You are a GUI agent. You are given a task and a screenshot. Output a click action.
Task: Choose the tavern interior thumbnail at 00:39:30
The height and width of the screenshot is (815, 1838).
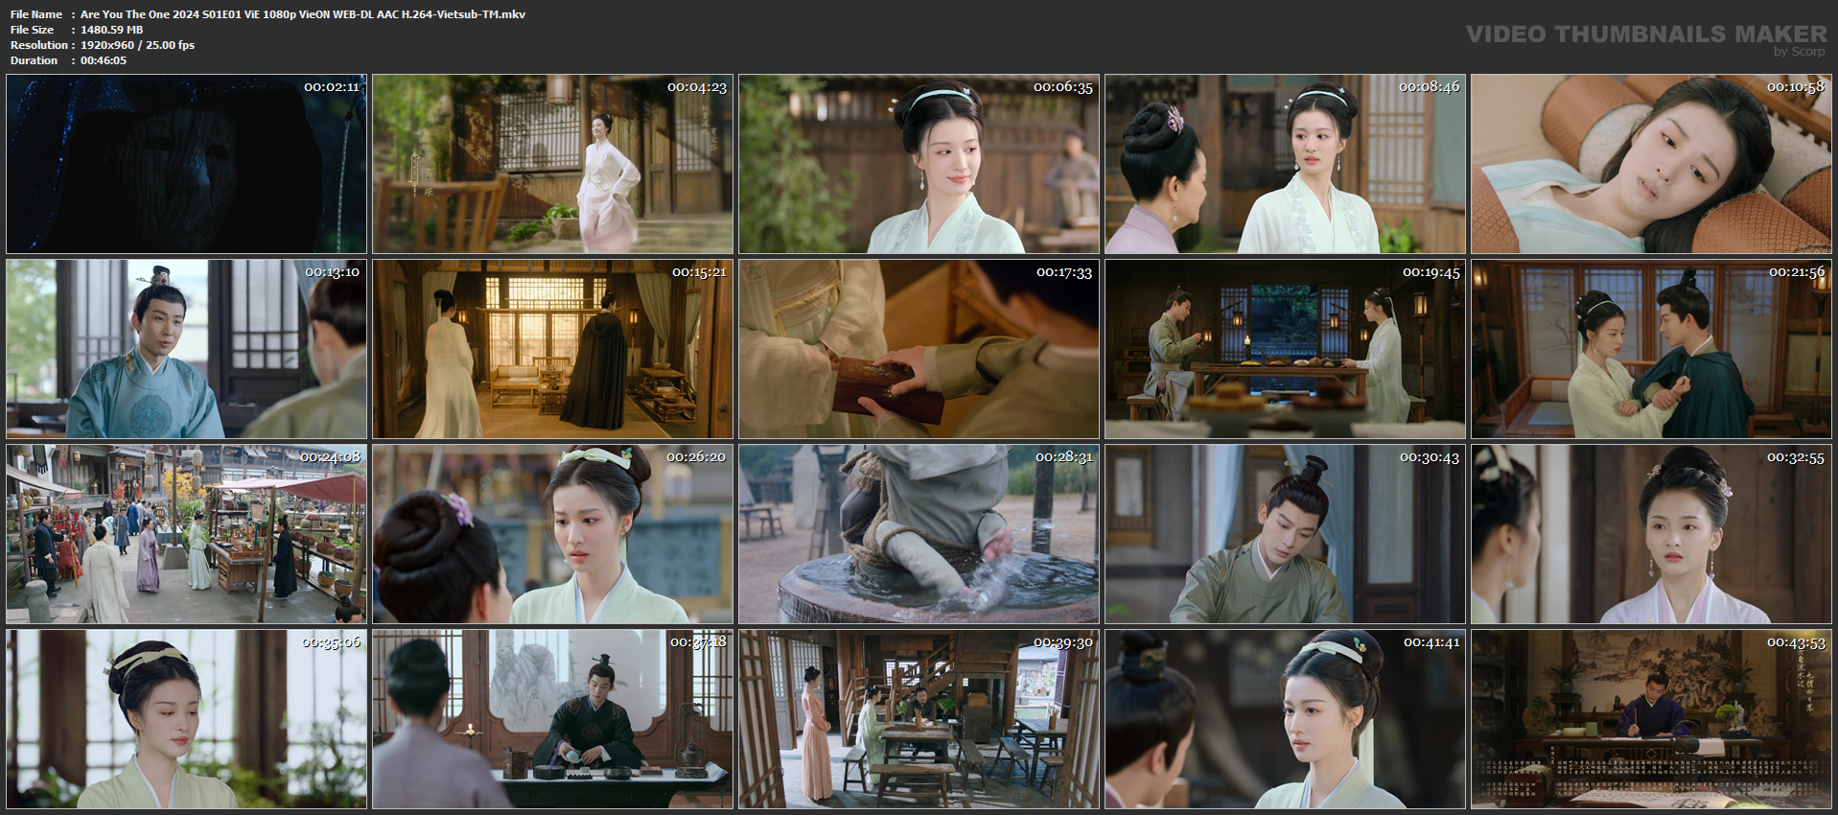point(919,719)
